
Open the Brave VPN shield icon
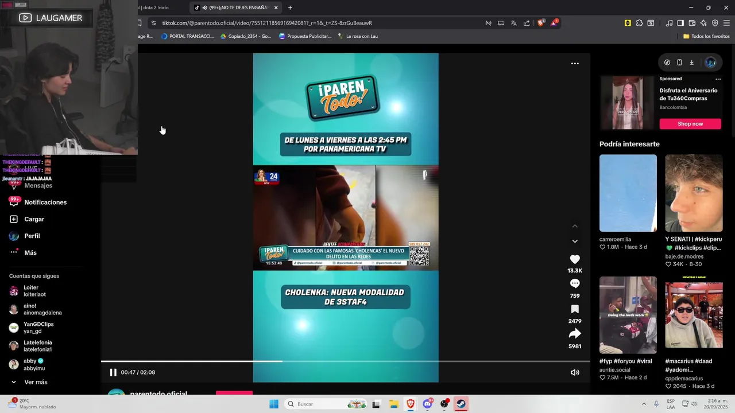[715, 23]
